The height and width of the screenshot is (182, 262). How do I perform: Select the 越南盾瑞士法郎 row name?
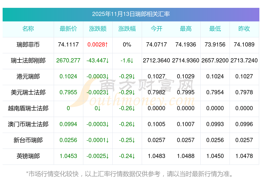click(x=28, y=108)
